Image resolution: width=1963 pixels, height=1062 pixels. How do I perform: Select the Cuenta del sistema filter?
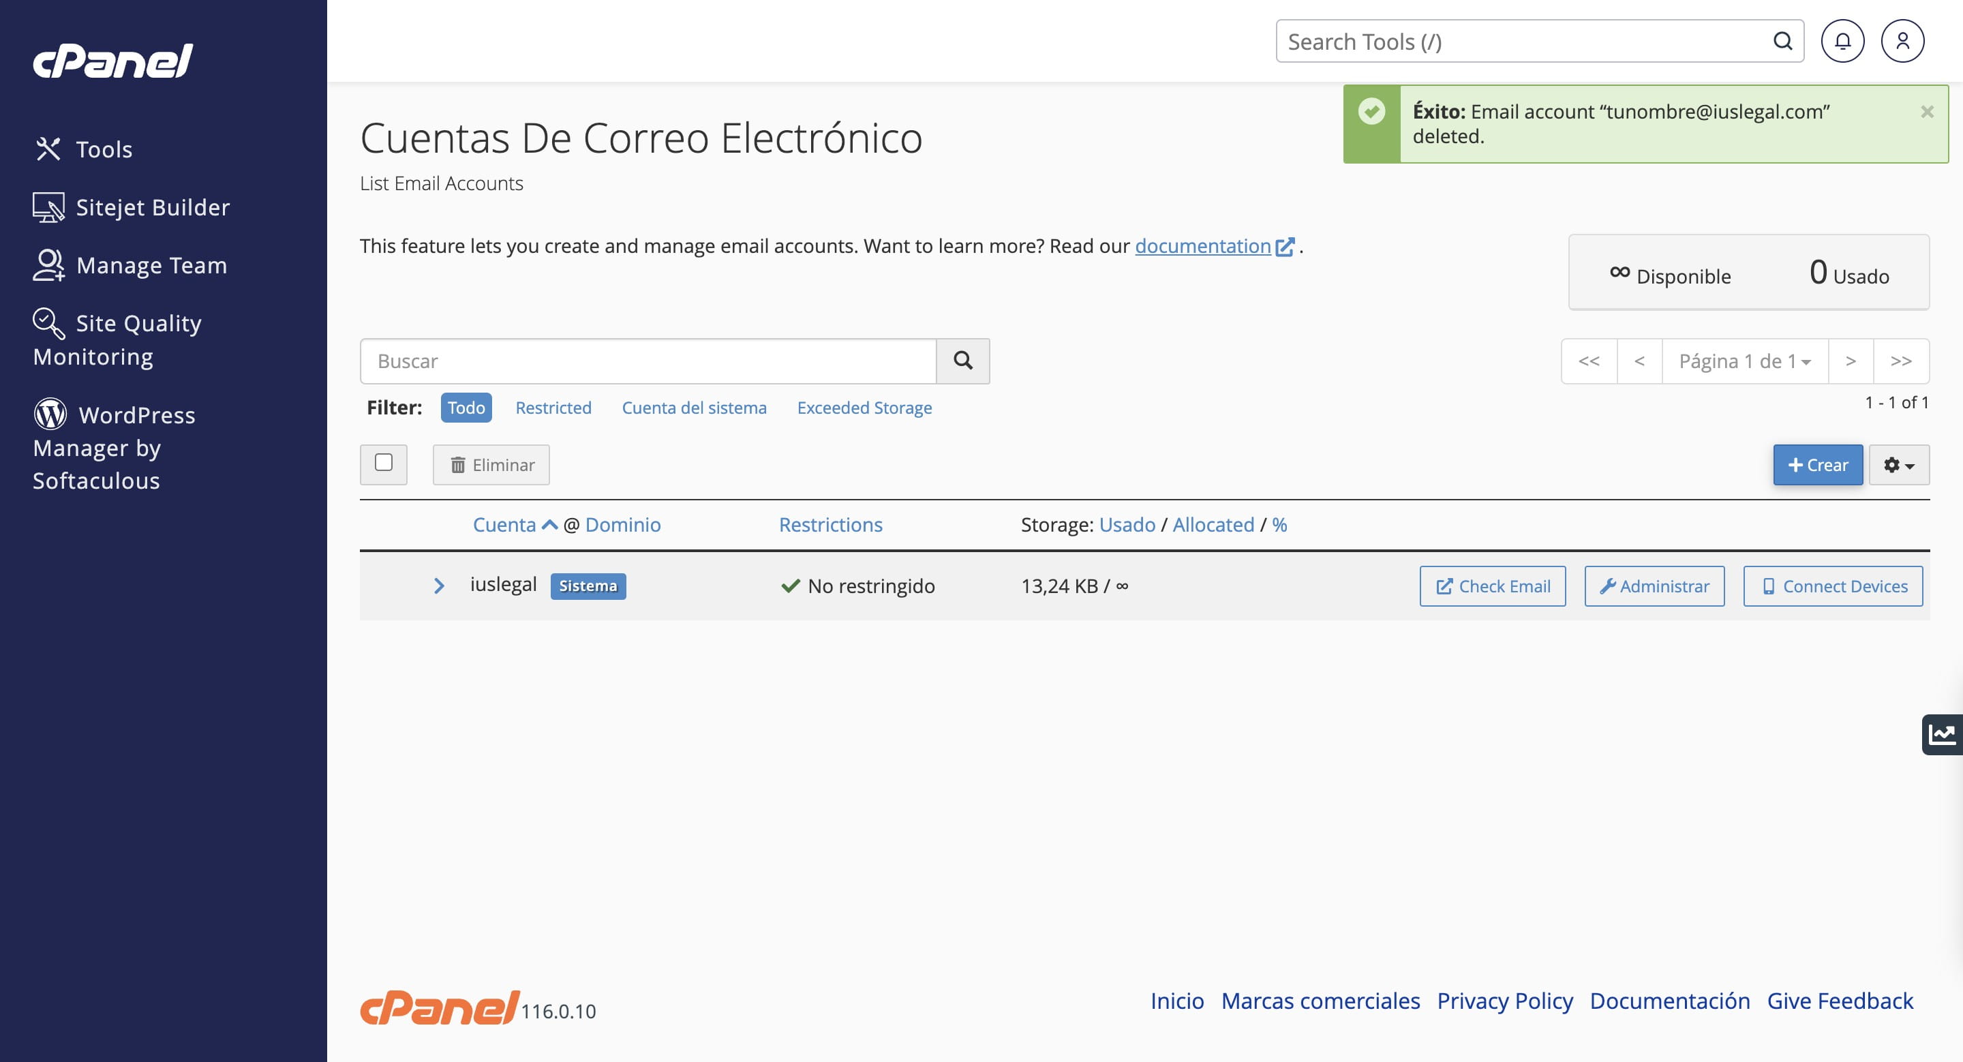click(x=695, y=408)
